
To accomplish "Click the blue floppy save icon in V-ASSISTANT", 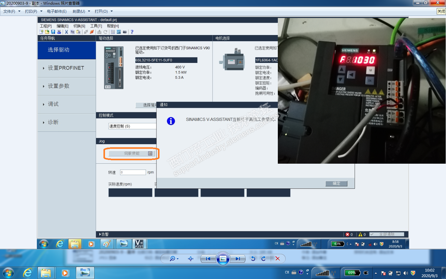I will (53, 32).
